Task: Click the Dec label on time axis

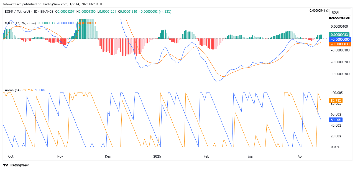Action: coord(108,156)
